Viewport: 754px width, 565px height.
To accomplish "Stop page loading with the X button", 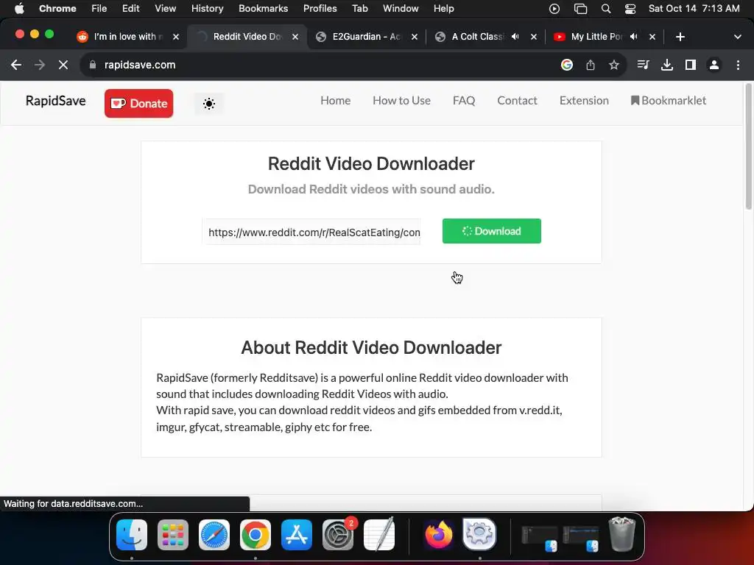I will pos(63,65).
